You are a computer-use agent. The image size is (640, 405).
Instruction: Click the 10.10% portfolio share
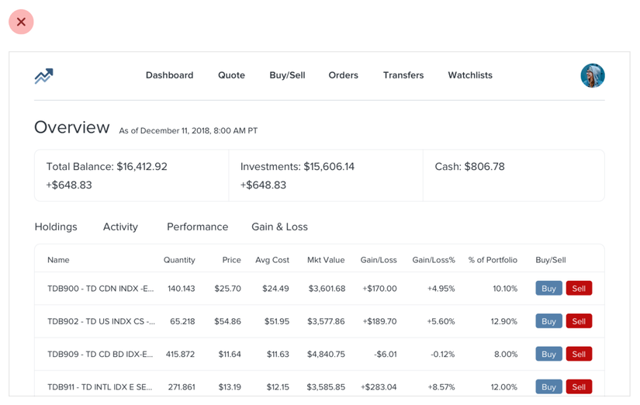[x=505, y=289]
